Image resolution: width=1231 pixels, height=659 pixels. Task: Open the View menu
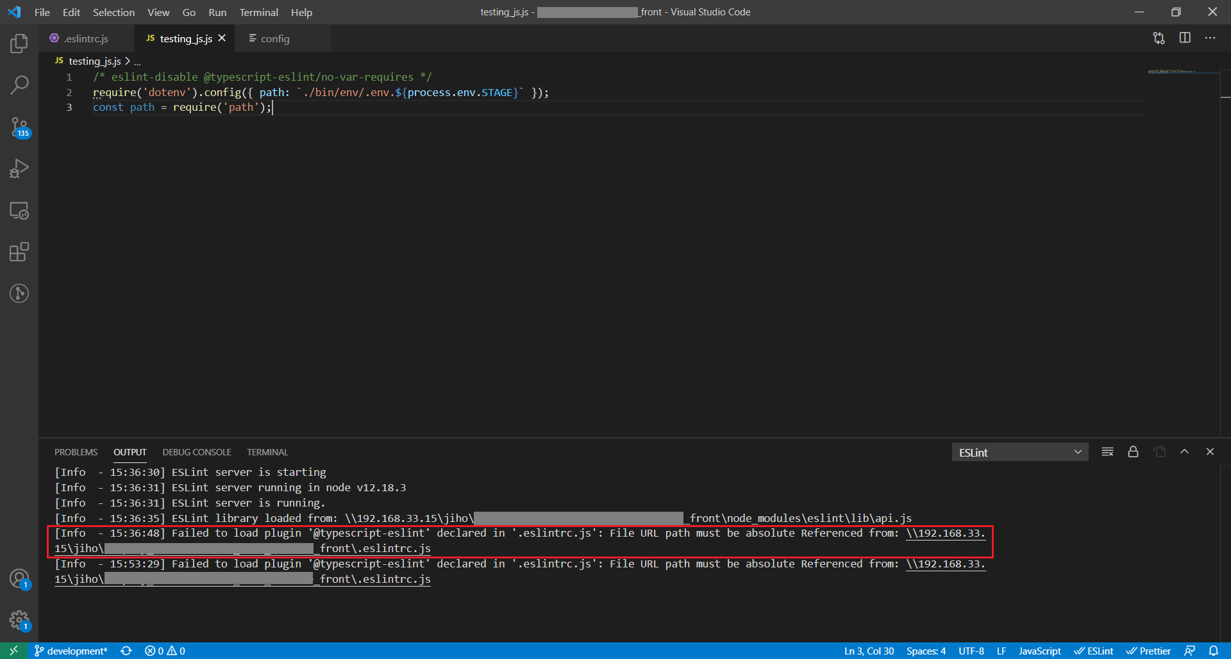coord(158,12)
